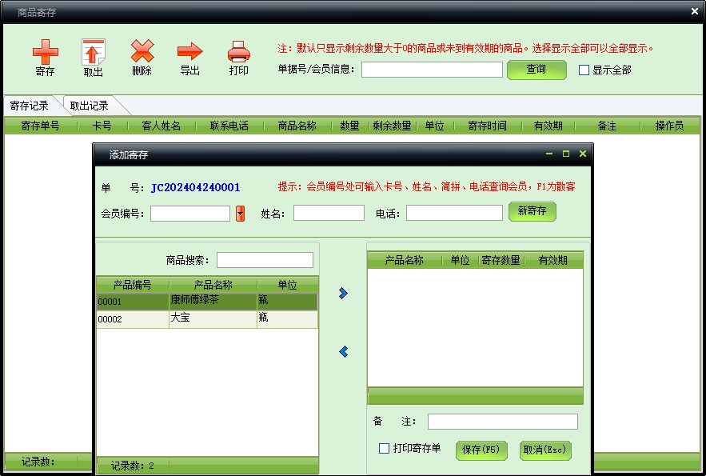Open the 会员编号 dropdown arrow
Viewport: 706px width, 476px height.
point(240,214)
